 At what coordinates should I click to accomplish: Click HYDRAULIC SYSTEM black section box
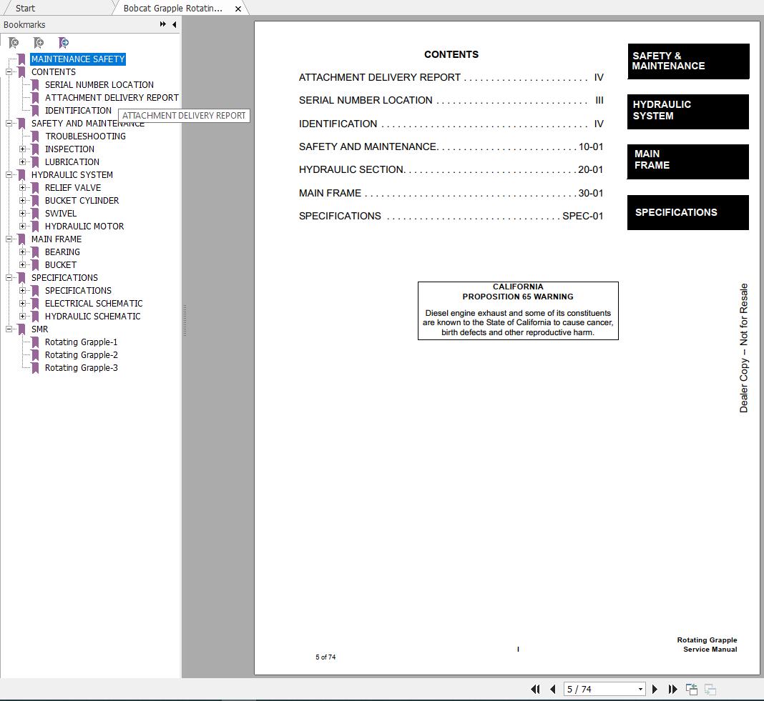pyautogui.click(x=688, y=111)
